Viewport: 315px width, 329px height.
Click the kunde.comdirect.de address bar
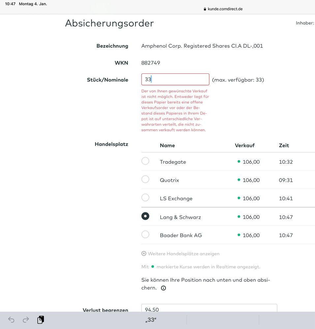(x=225, y=9)
